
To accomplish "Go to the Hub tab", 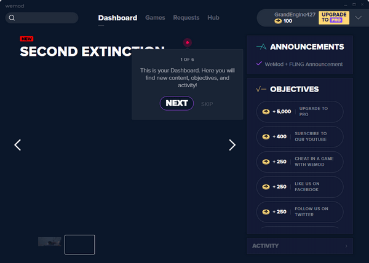I will (213, 18).
